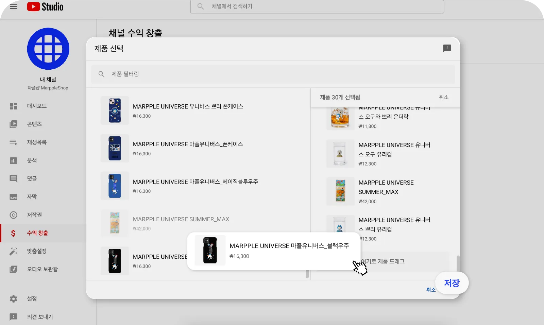
Task: Click the 의견 보내기 feedback icon in sidebar
Action: click(x=13, y=317)
